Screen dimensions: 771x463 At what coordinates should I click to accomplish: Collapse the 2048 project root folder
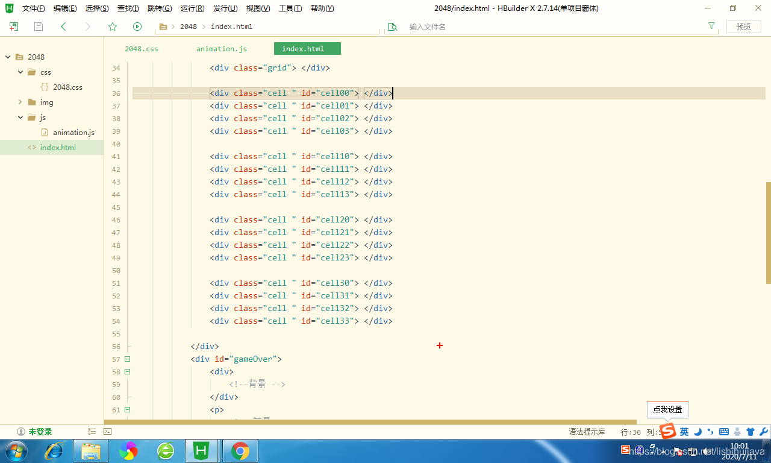[x=8, y=57]
